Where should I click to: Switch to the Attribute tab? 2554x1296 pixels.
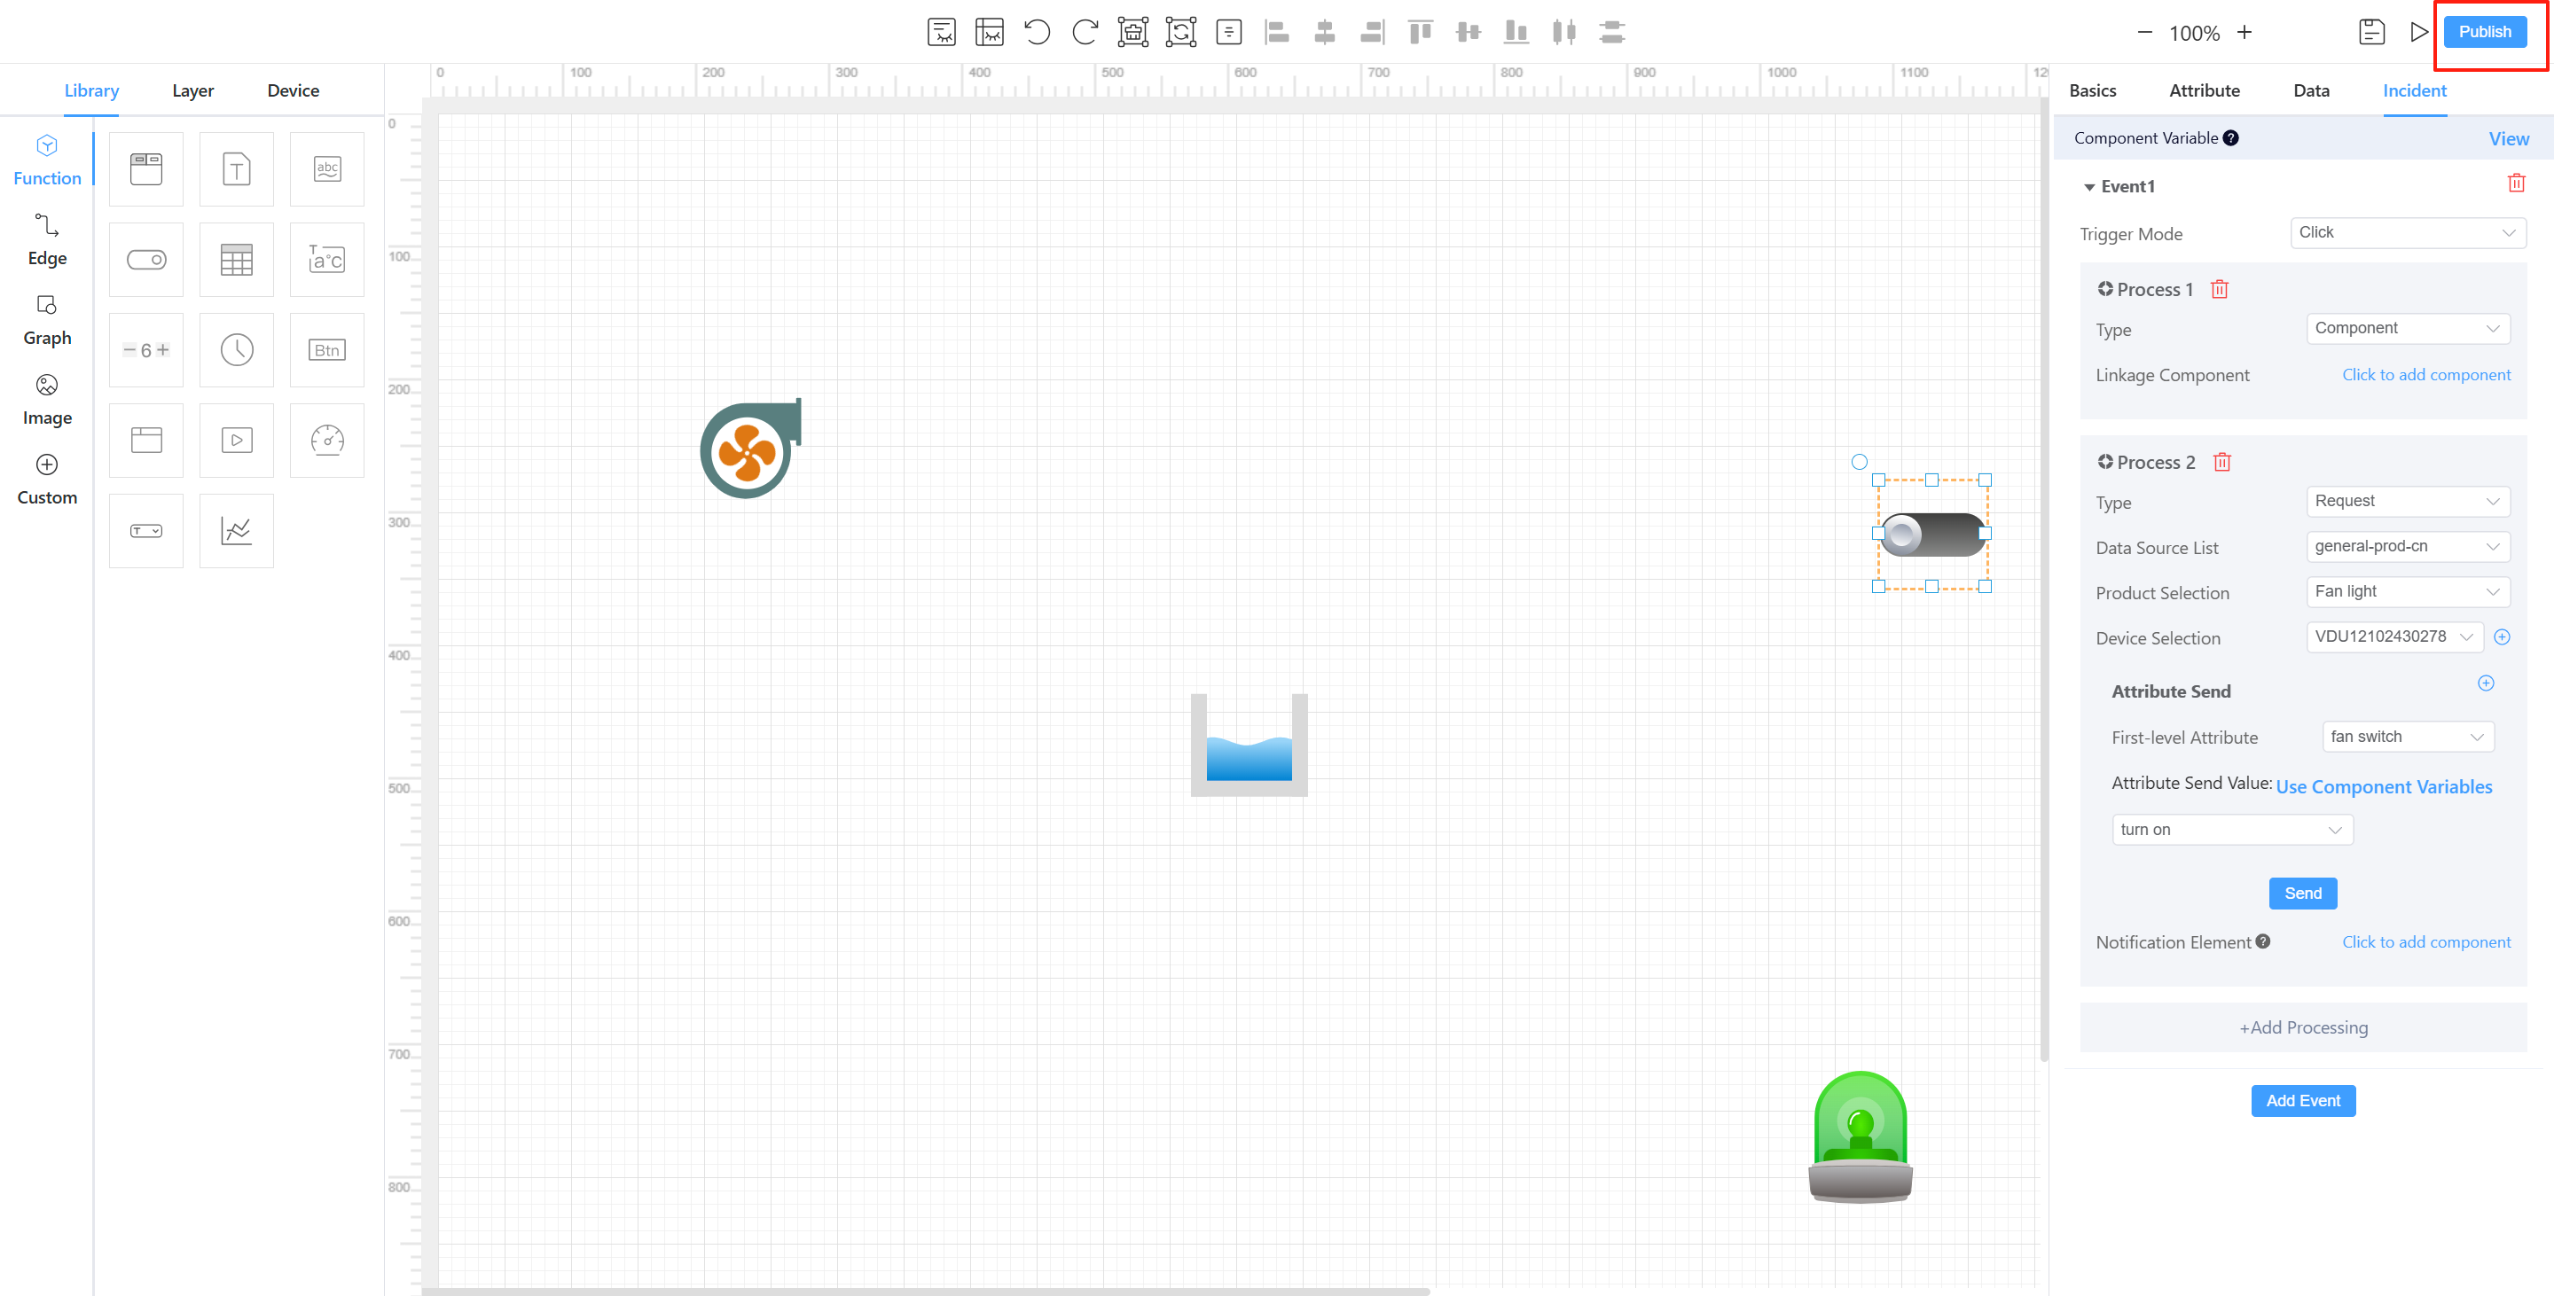tap(2203, 90)
